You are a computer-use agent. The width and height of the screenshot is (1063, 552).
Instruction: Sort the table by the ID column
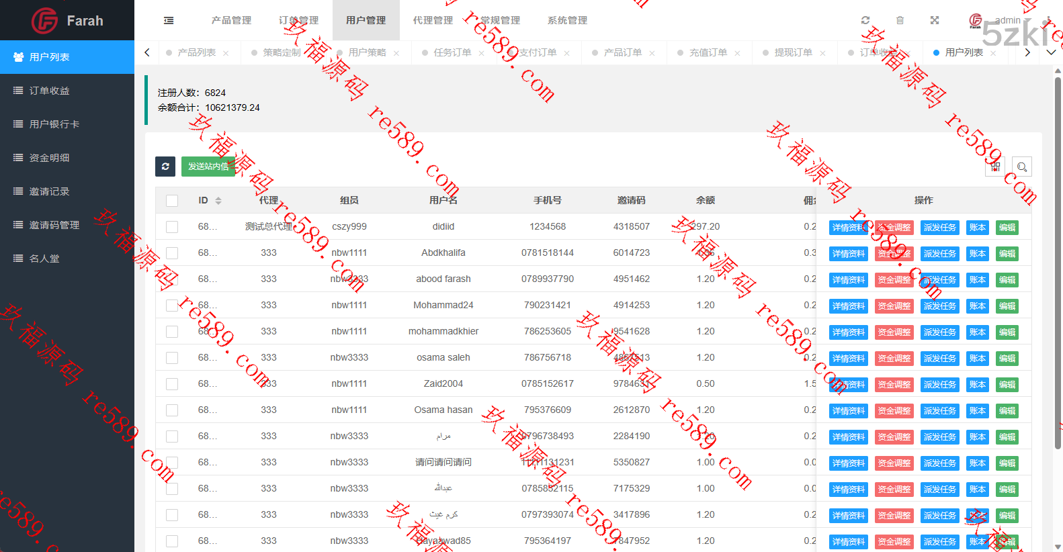coord(218,201)
